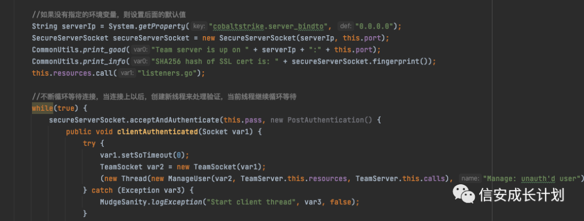Click the "listeners.go" string literal
The height and width of the screenshot is (221, 584).
168,73
